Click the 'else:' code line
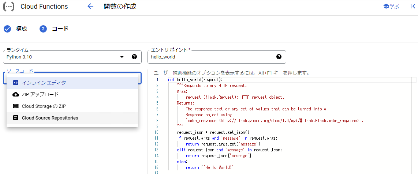The width and height of the screenshot is (418, 174). (182, 162)
